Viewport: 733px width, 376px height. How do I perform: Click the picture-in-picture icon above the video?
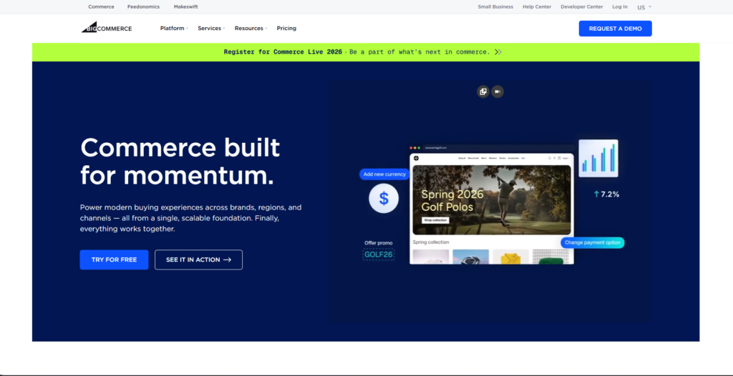click(x=483, y=91)
